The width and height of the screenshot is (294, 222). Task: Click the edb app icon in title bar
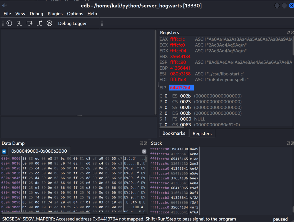click(x=5, y=6)
